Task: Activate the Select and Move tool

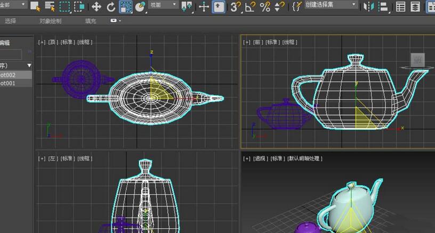Action: tap(96, 6)
